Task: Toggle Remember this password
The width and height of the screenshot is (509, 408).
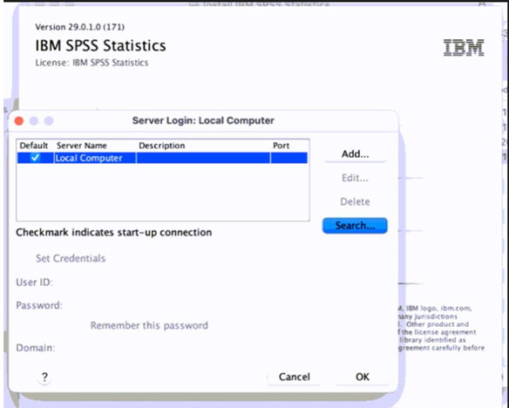Action: (149, 325)
